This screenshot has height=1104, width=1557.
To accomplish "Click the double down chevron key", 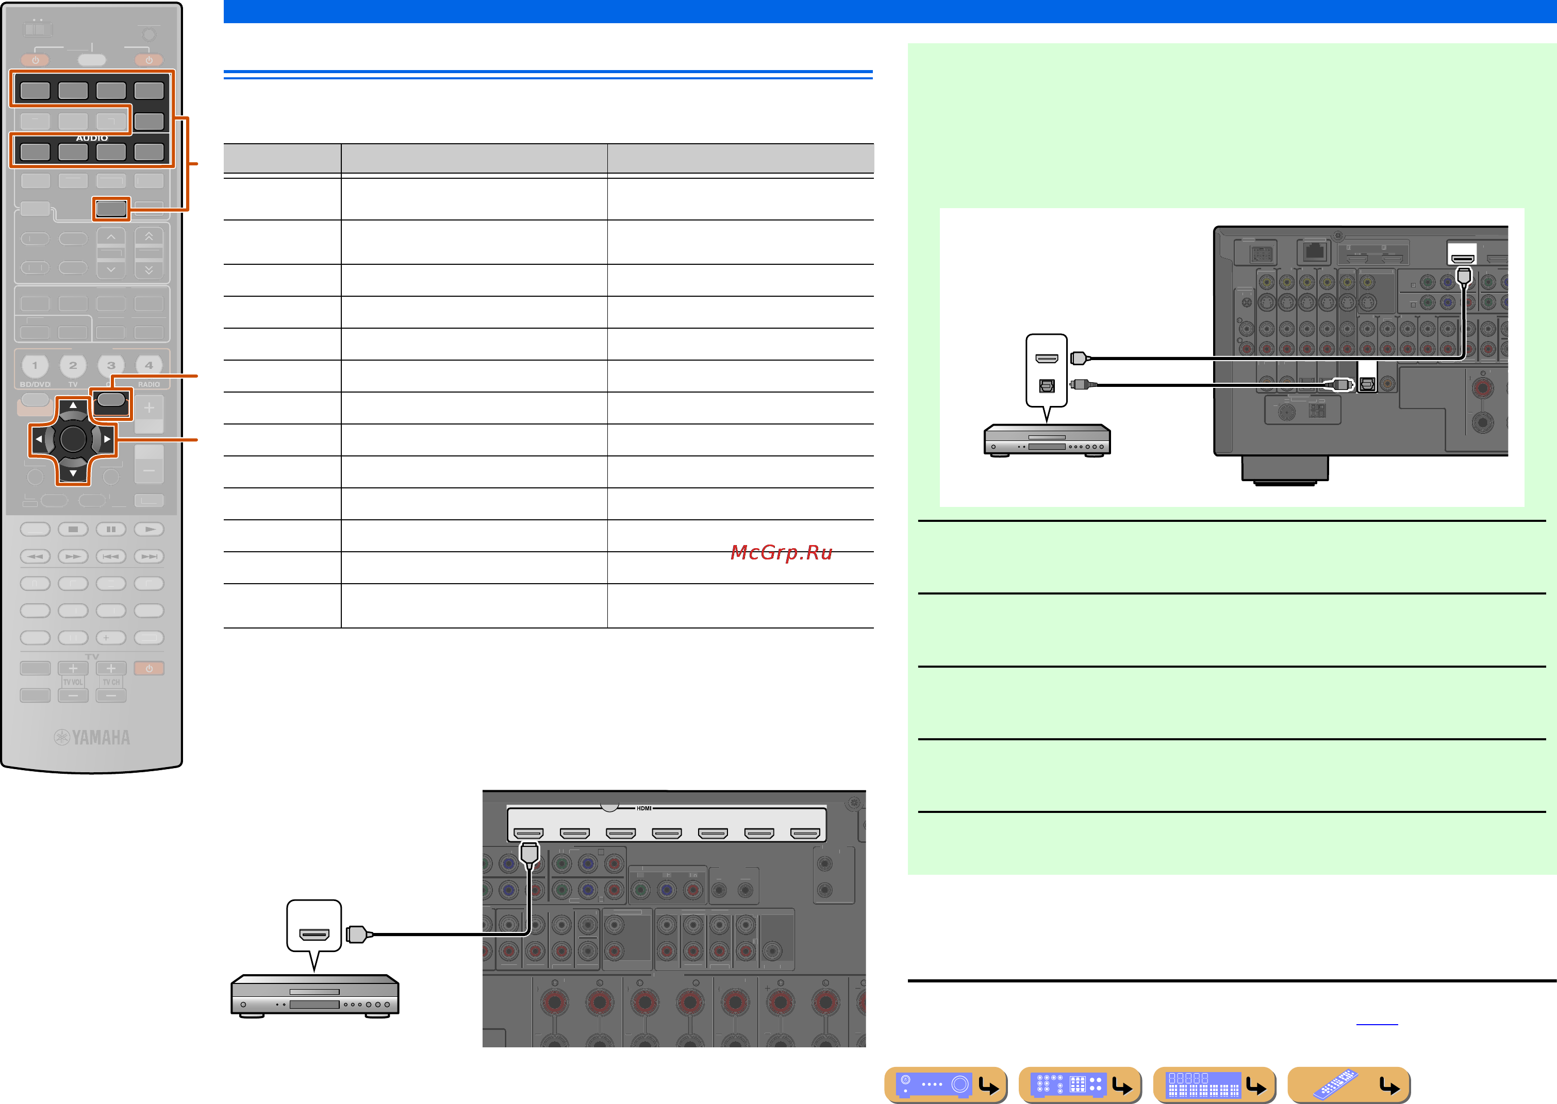I will click(x=149, y=269).
